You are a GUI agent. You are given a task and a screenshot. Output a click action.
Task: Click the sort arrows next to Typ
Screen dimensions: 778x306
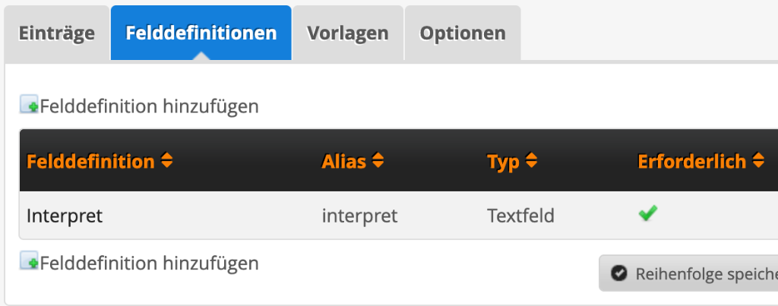(x=531, y=161)
